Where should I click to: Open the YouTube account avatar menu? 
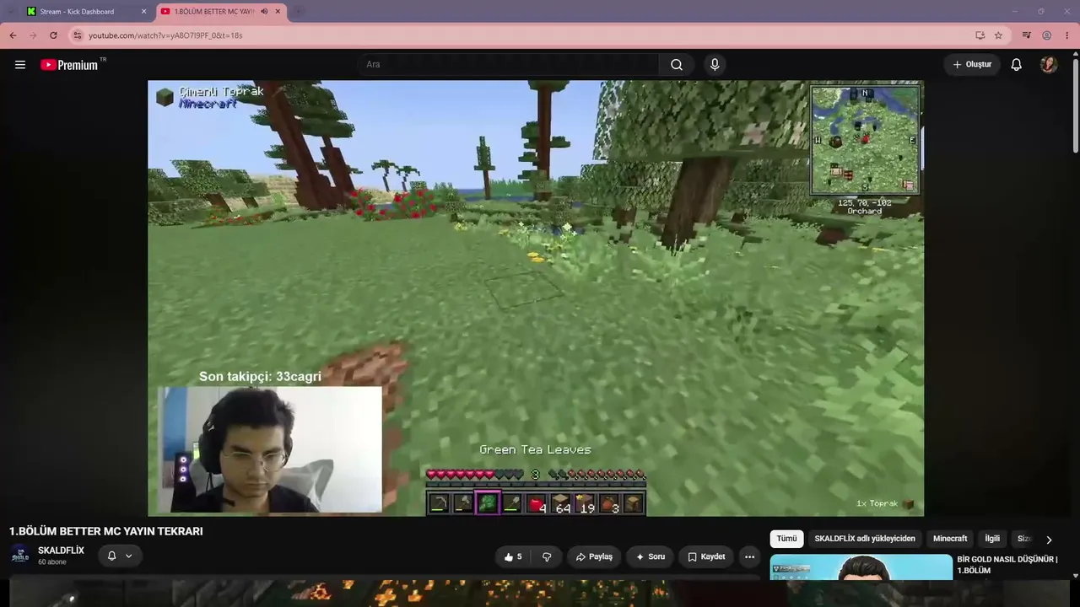[x=1049, y=65]
